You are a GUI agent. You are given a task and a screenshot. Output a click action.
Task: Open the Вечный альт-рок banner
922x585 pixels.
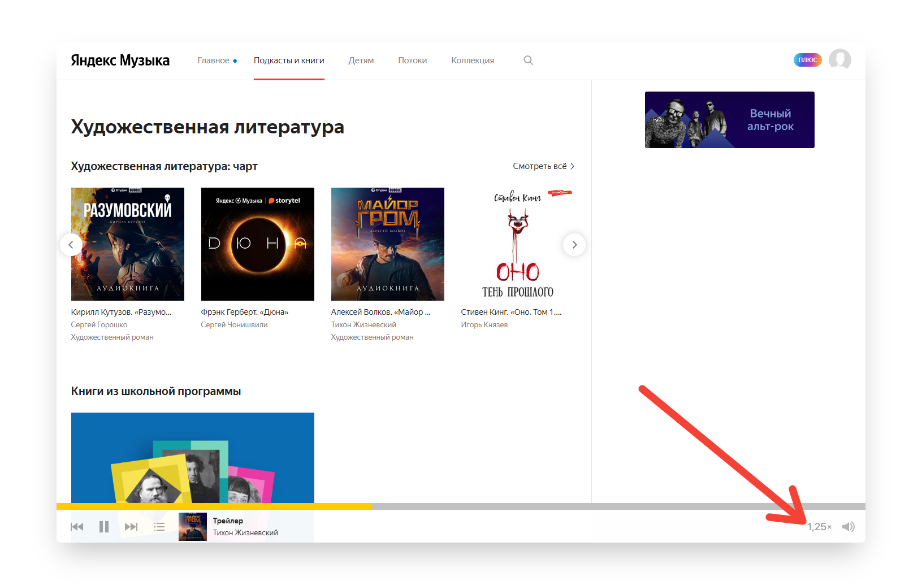tap(729, 120)
